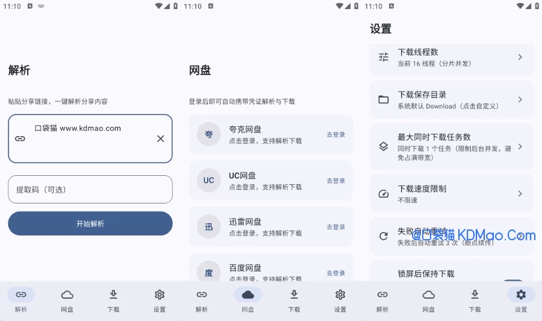The image size is (542, 321).
Task: Tap the 夸 avatar icon of 夸克网盘
Action: [209, 134]
